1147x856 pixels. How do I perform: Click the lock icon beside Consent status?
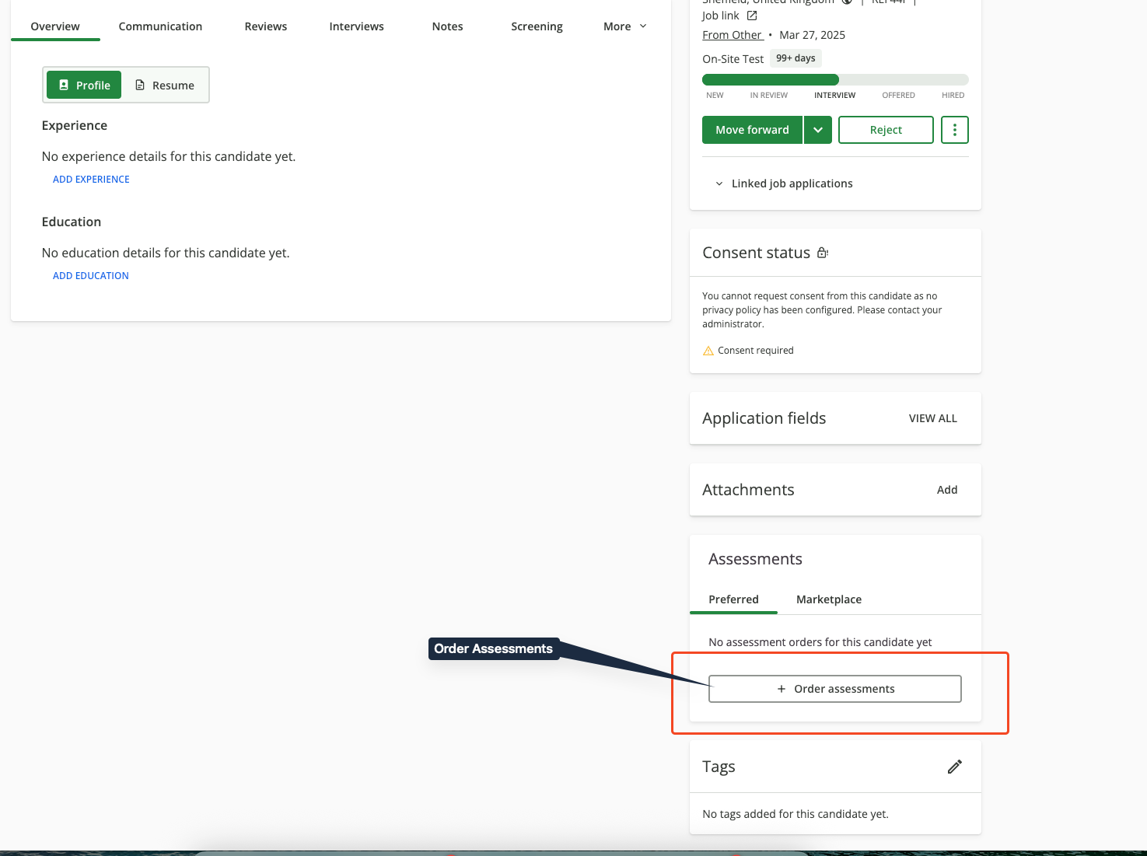pyautogui.click(x=822, y=252)
